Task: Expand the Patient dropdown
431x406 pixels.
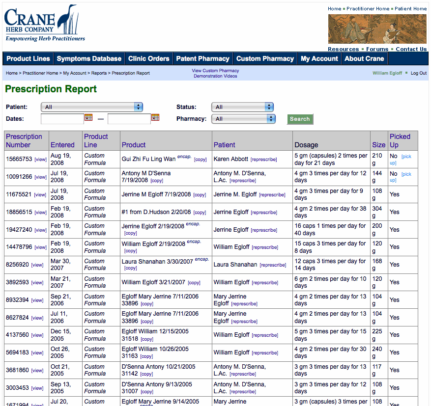Action: 92,107
